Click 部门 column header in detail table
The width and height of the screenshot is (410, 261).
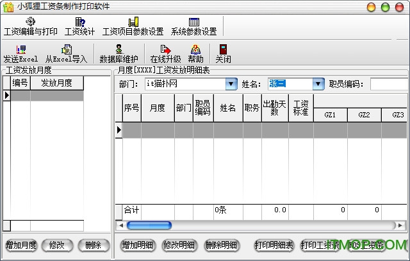[184, 108]
